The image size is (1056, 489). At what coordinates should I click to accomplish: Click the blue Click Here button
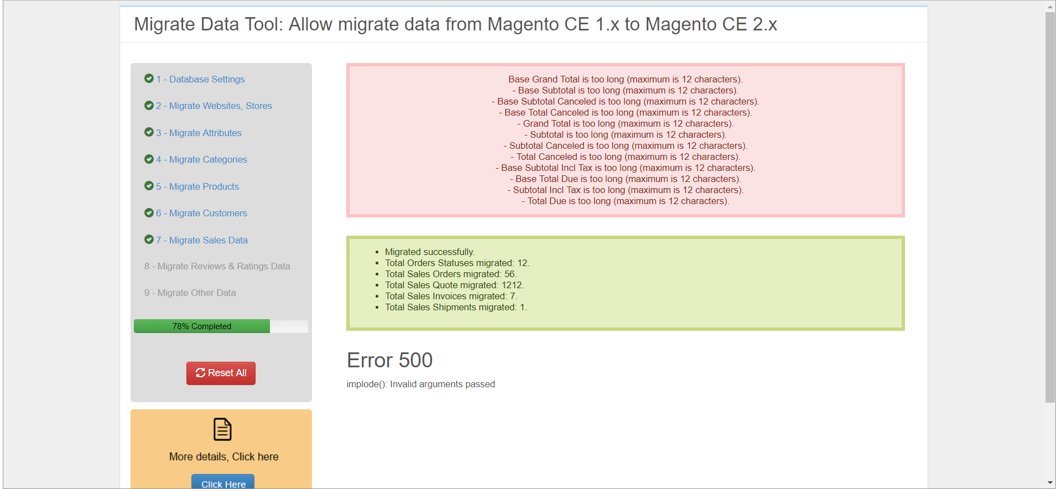pos(223,482)
